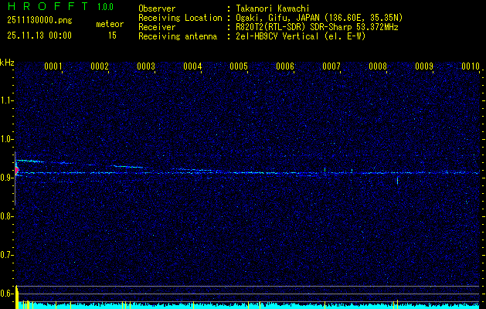Screen dimensions: 486x309
Task: Click the 25.11.13 00:00 date stamp
Action: tap(39, 36)
